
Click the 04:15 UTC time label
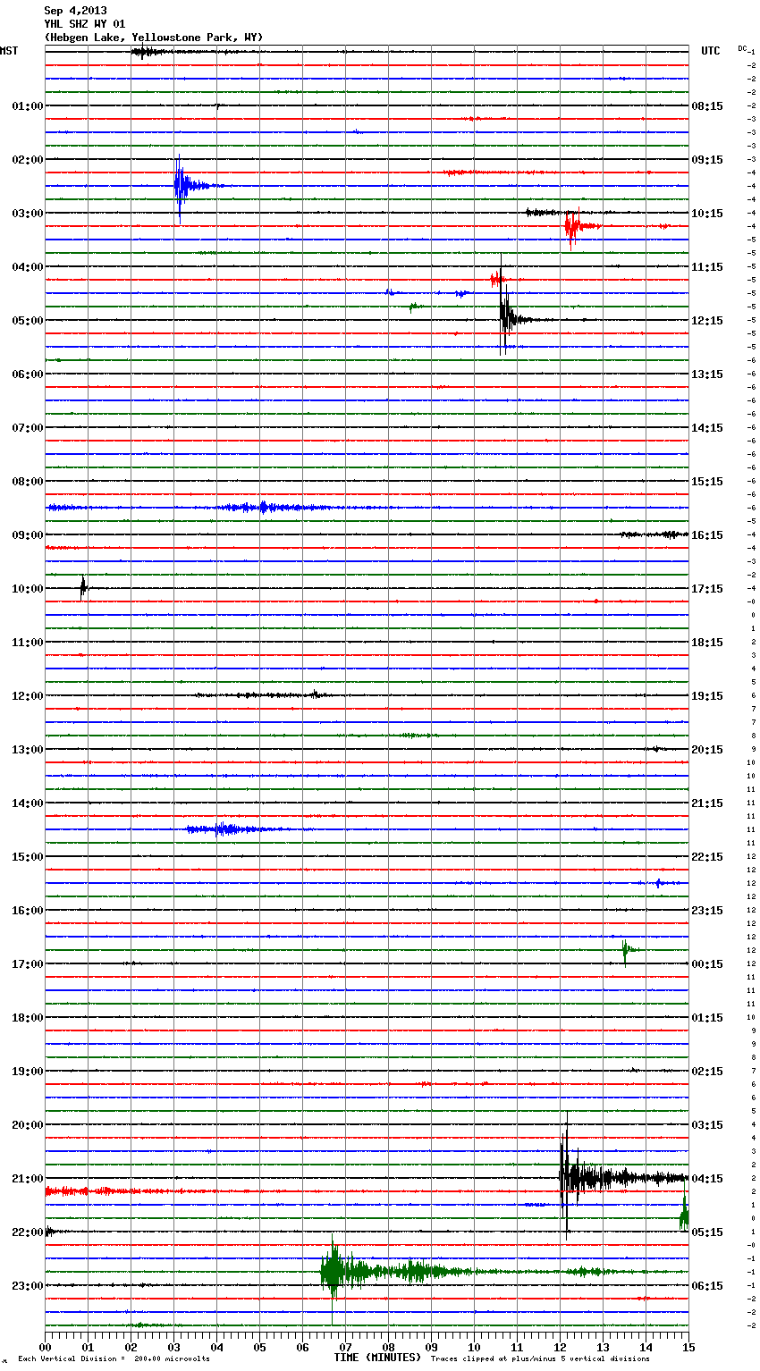tap(707, 1179)
